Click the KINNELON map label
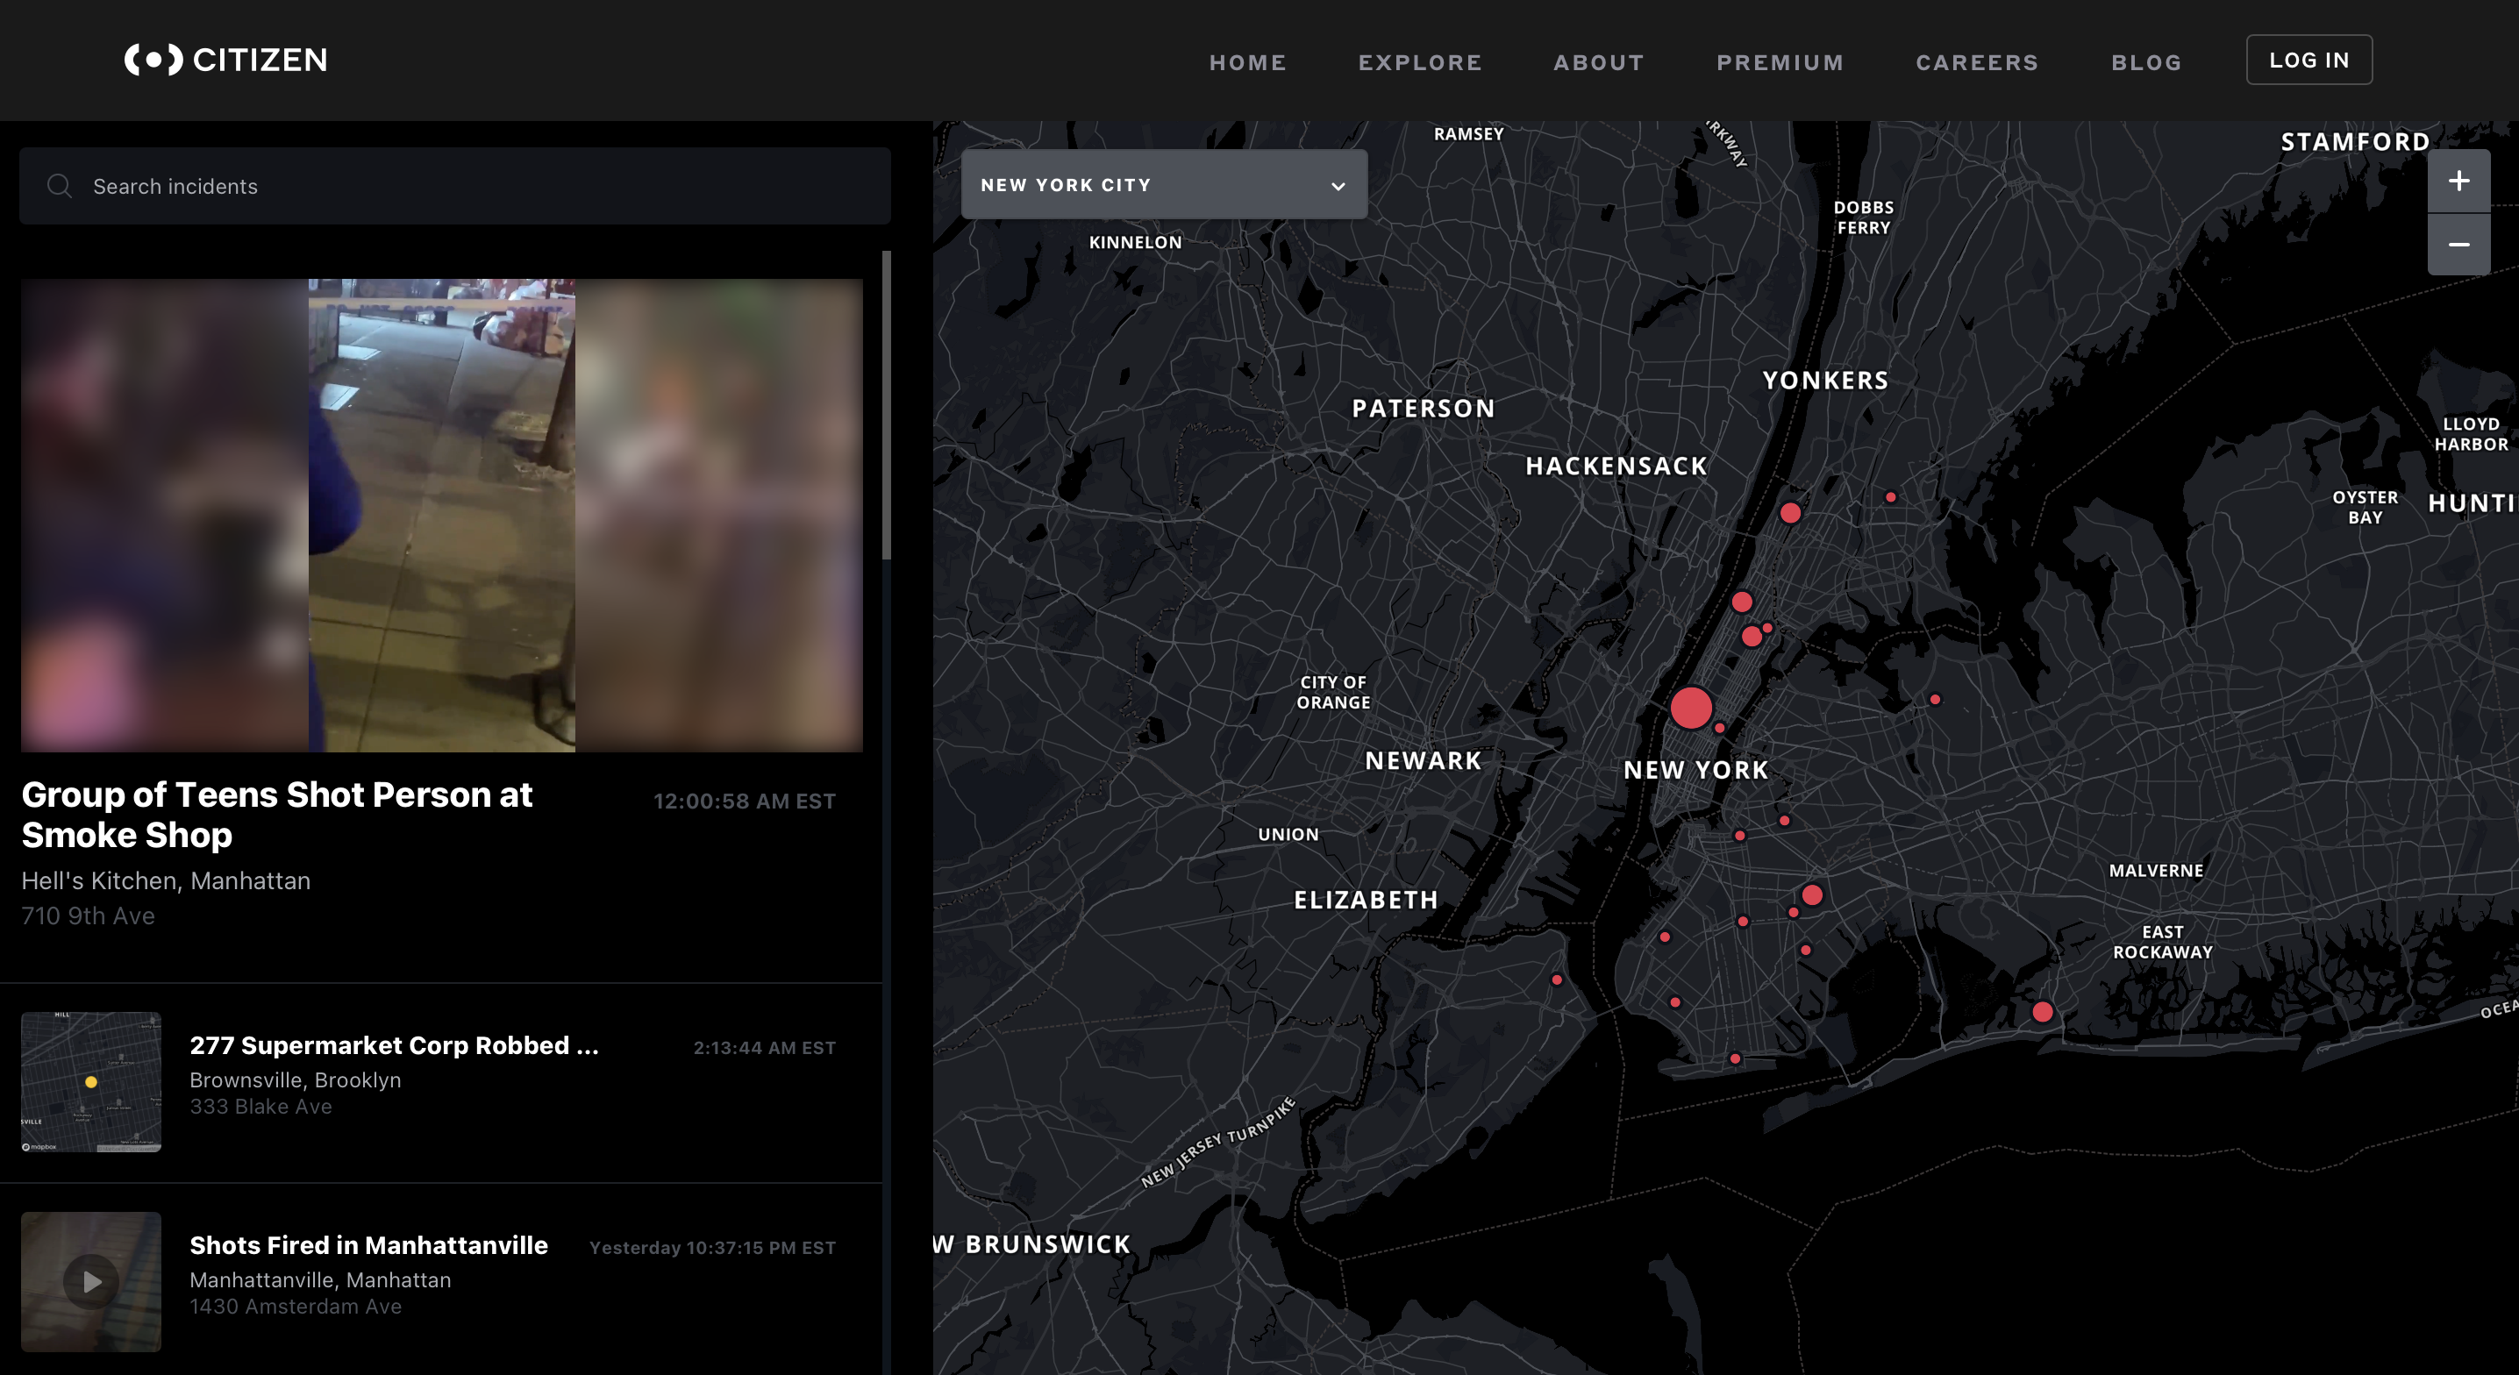The image size is (2519, 1375). (x=1135, y=243)
